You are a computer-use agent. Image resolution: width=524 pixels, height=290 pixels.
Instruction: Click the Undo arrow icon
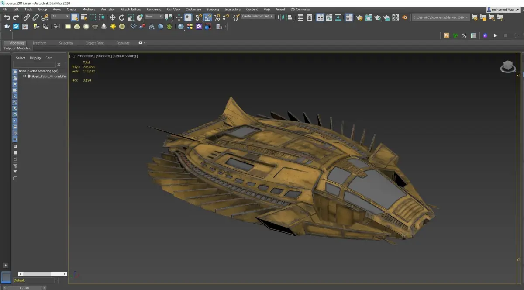click(7, 17)
